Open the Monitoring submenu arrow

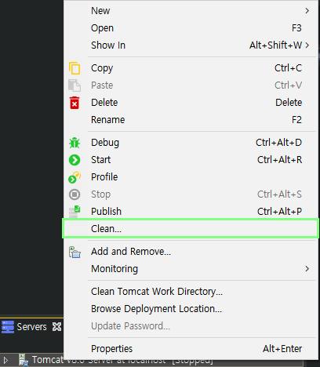(307, 269)
